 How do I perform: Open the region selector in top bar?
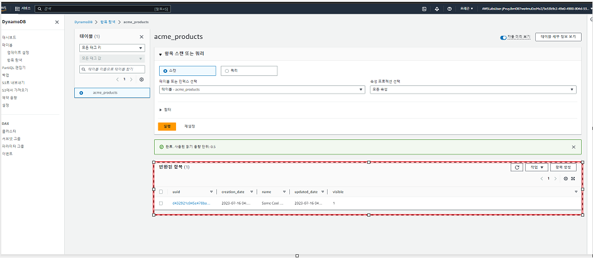[467, 9]
